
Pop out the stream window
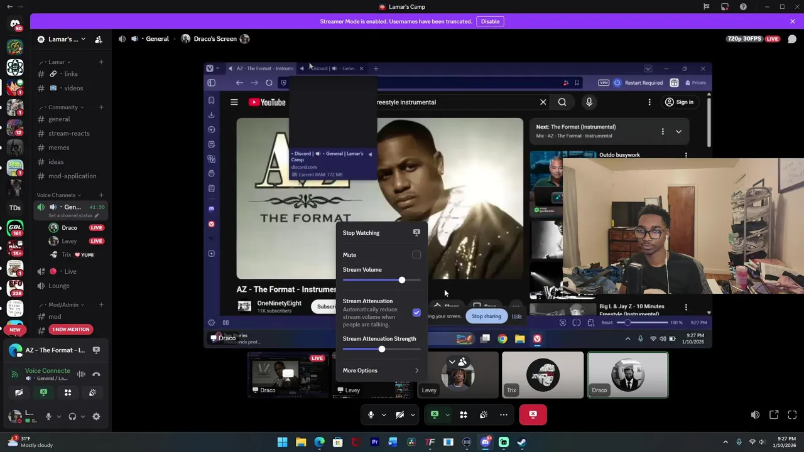(x=774, y=414)
